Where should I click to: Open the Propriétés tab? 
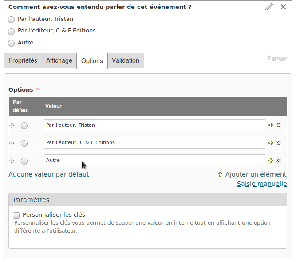(x=23, y=60)
